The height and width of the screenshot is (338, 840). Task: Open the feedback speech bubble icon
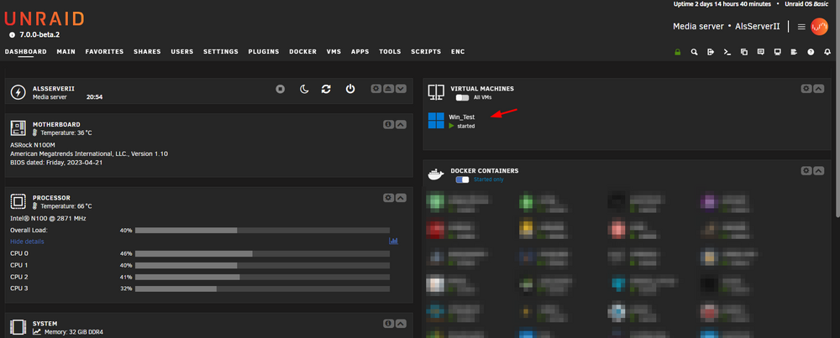click(x=761, y=52)
